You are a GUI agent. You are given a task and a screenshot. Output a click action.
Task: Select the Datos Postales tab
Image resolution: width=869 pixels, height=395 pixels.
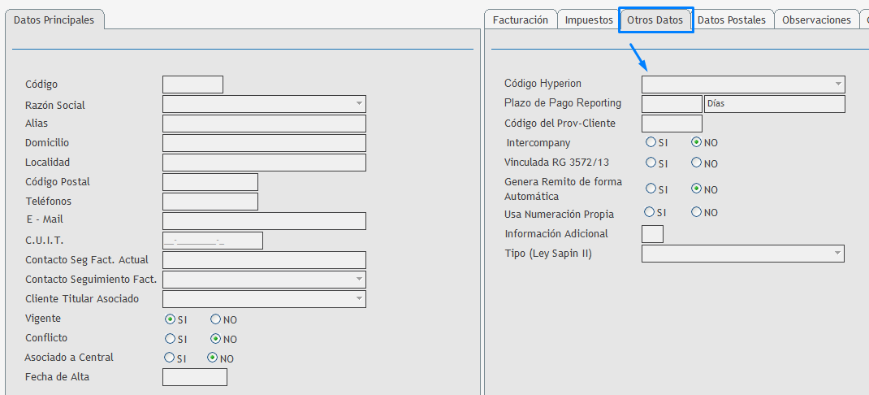(731, 20)
